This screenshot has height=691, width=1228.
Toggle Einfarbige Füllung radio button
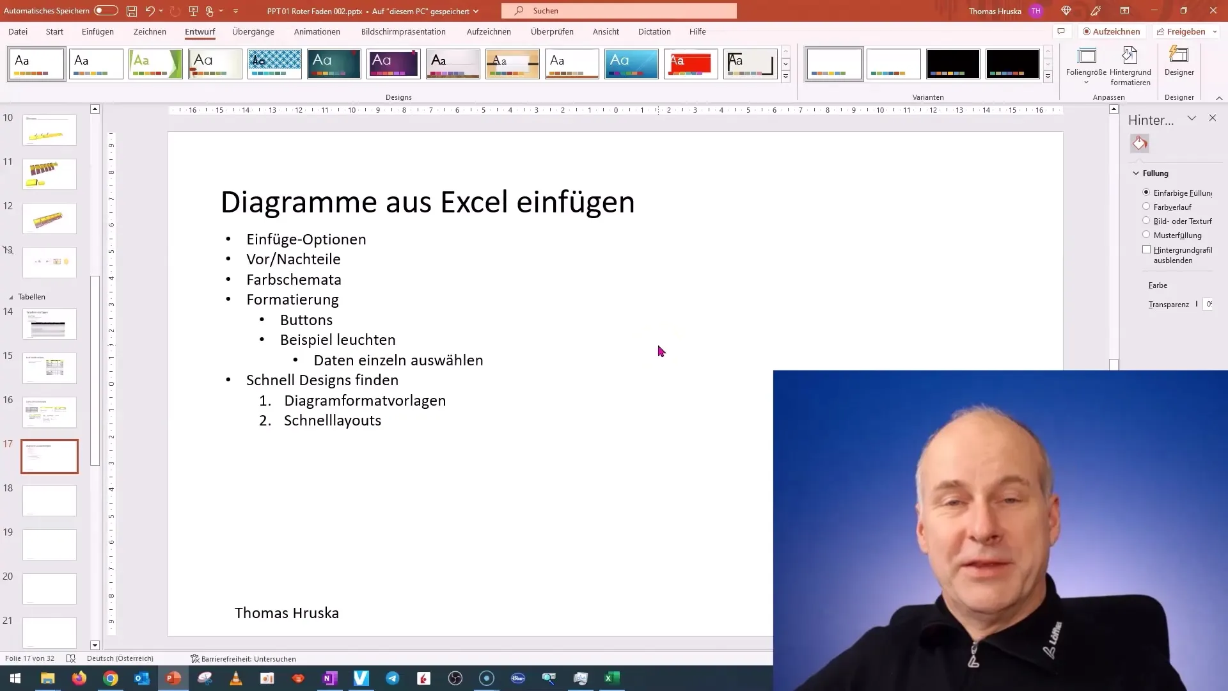1145,193
